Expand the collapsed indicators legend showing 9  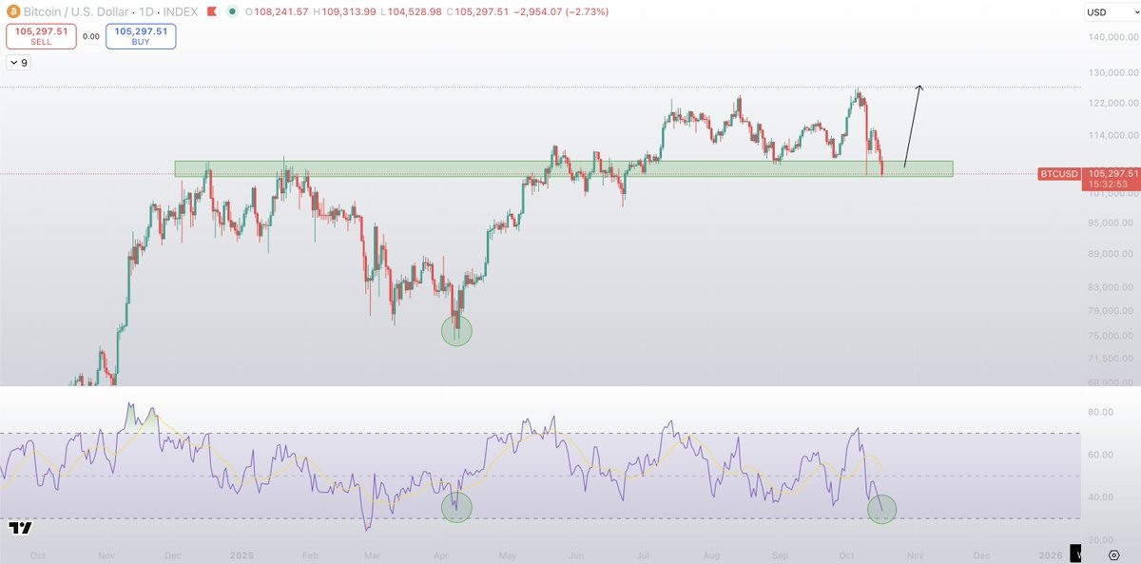coord(18,63)
